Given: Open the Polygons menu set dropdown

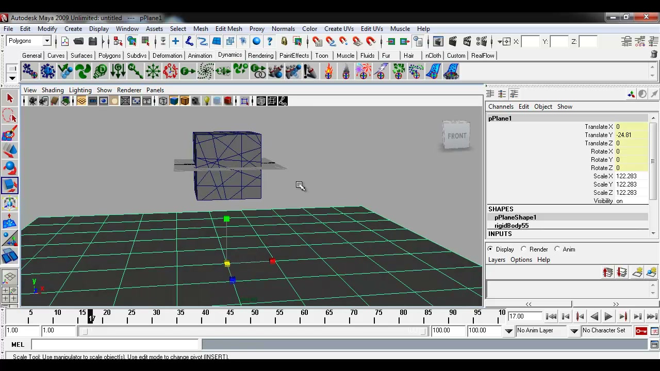Looking at the screenshot, I should coord(28,41).
